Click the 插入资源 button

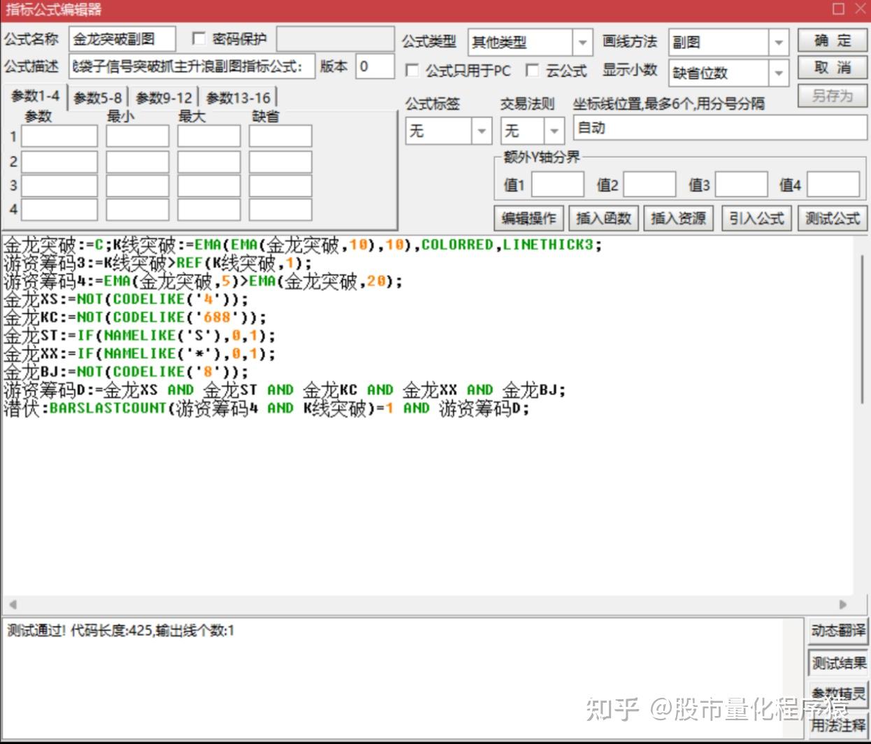pos(679,218)
